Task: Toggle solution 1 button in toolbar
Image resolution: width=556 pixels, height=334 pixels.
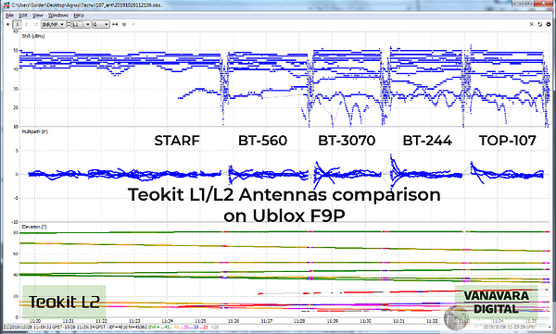Action: pos(17,24)
